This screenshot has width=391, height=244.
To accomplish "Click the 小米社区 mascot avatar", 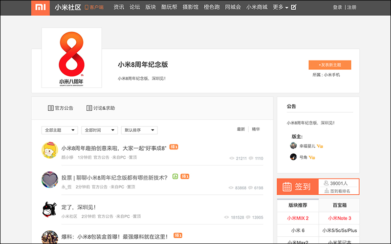I will pos(50,209).
